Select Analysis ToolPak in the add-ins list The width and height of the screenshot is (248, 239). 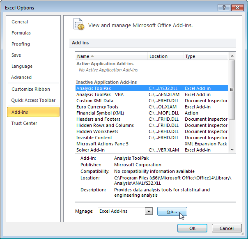(152, 88)
